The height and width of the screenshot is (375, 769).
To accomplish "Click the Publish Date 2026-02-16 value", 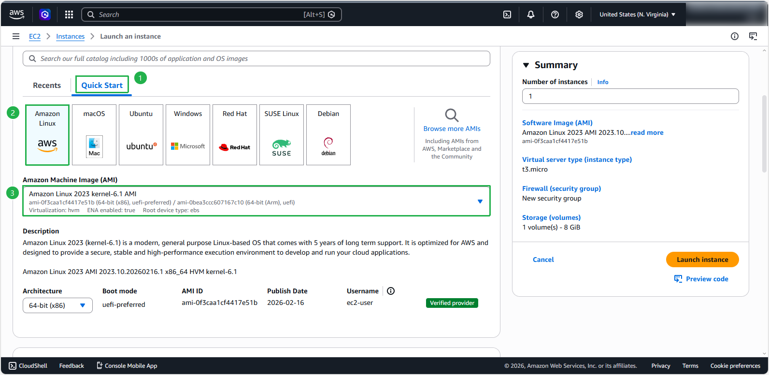I will point(285,303).
